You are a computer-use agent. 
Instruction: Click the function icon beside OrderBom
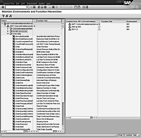point(14,52)
